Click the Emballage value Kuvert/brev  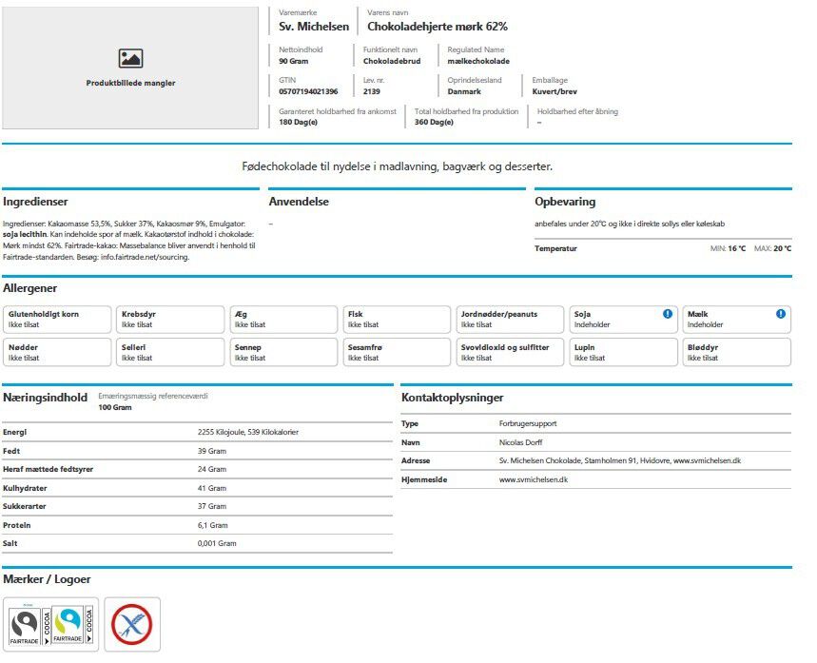pyautogui.click(x=554, y=91)
